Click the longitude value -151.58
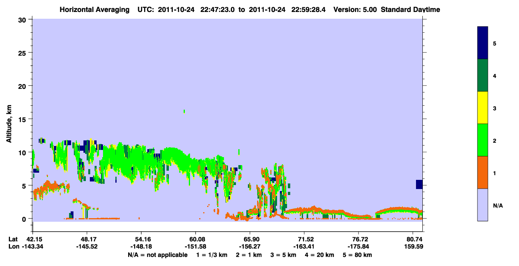Viewport: 519px width, 266px height. 196,247
